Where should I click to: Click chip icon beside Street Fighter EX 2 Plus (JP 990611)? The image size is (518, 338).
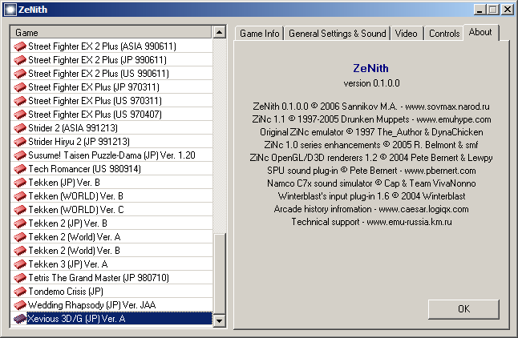[x=20, y=60]
